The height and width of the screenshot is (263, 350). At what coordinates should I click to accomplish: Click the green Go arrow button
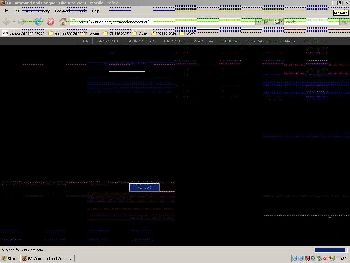coord(266,22)
